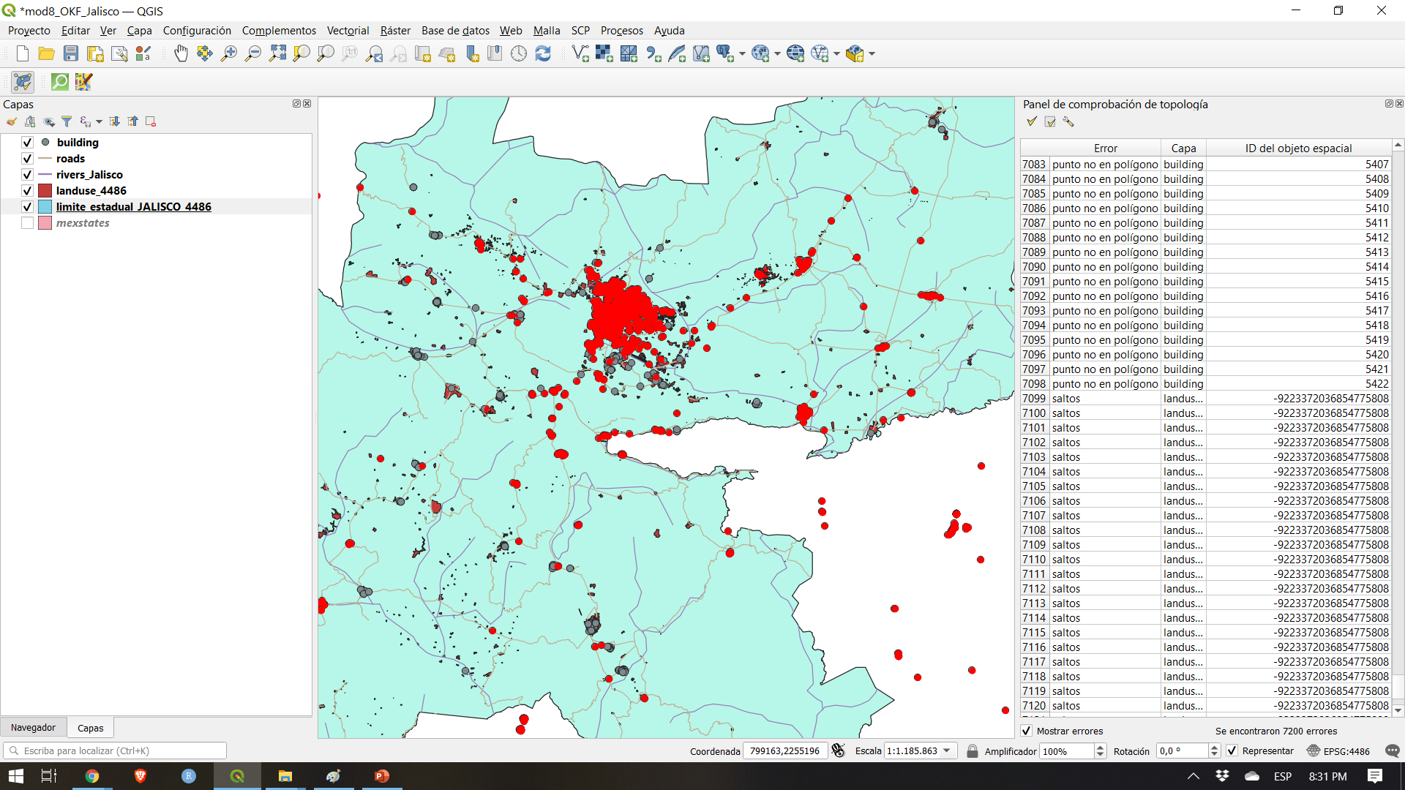Open the Vectorial menu
1405x790 pixels.
348,30
